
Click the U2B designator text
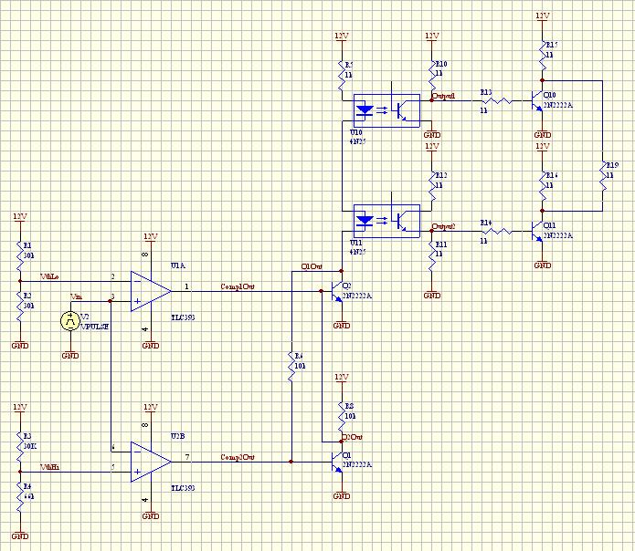pos(178,436)
